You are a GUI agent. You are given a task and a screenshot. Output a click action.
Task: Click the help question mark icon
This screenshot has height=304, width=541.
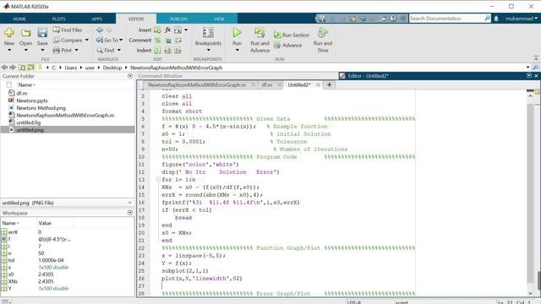[x=393, y=19]
